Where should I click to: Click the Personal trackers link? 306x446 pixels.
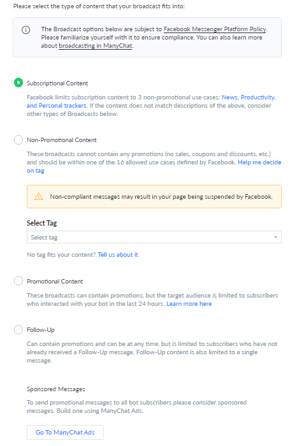click(x=56, y=106)
